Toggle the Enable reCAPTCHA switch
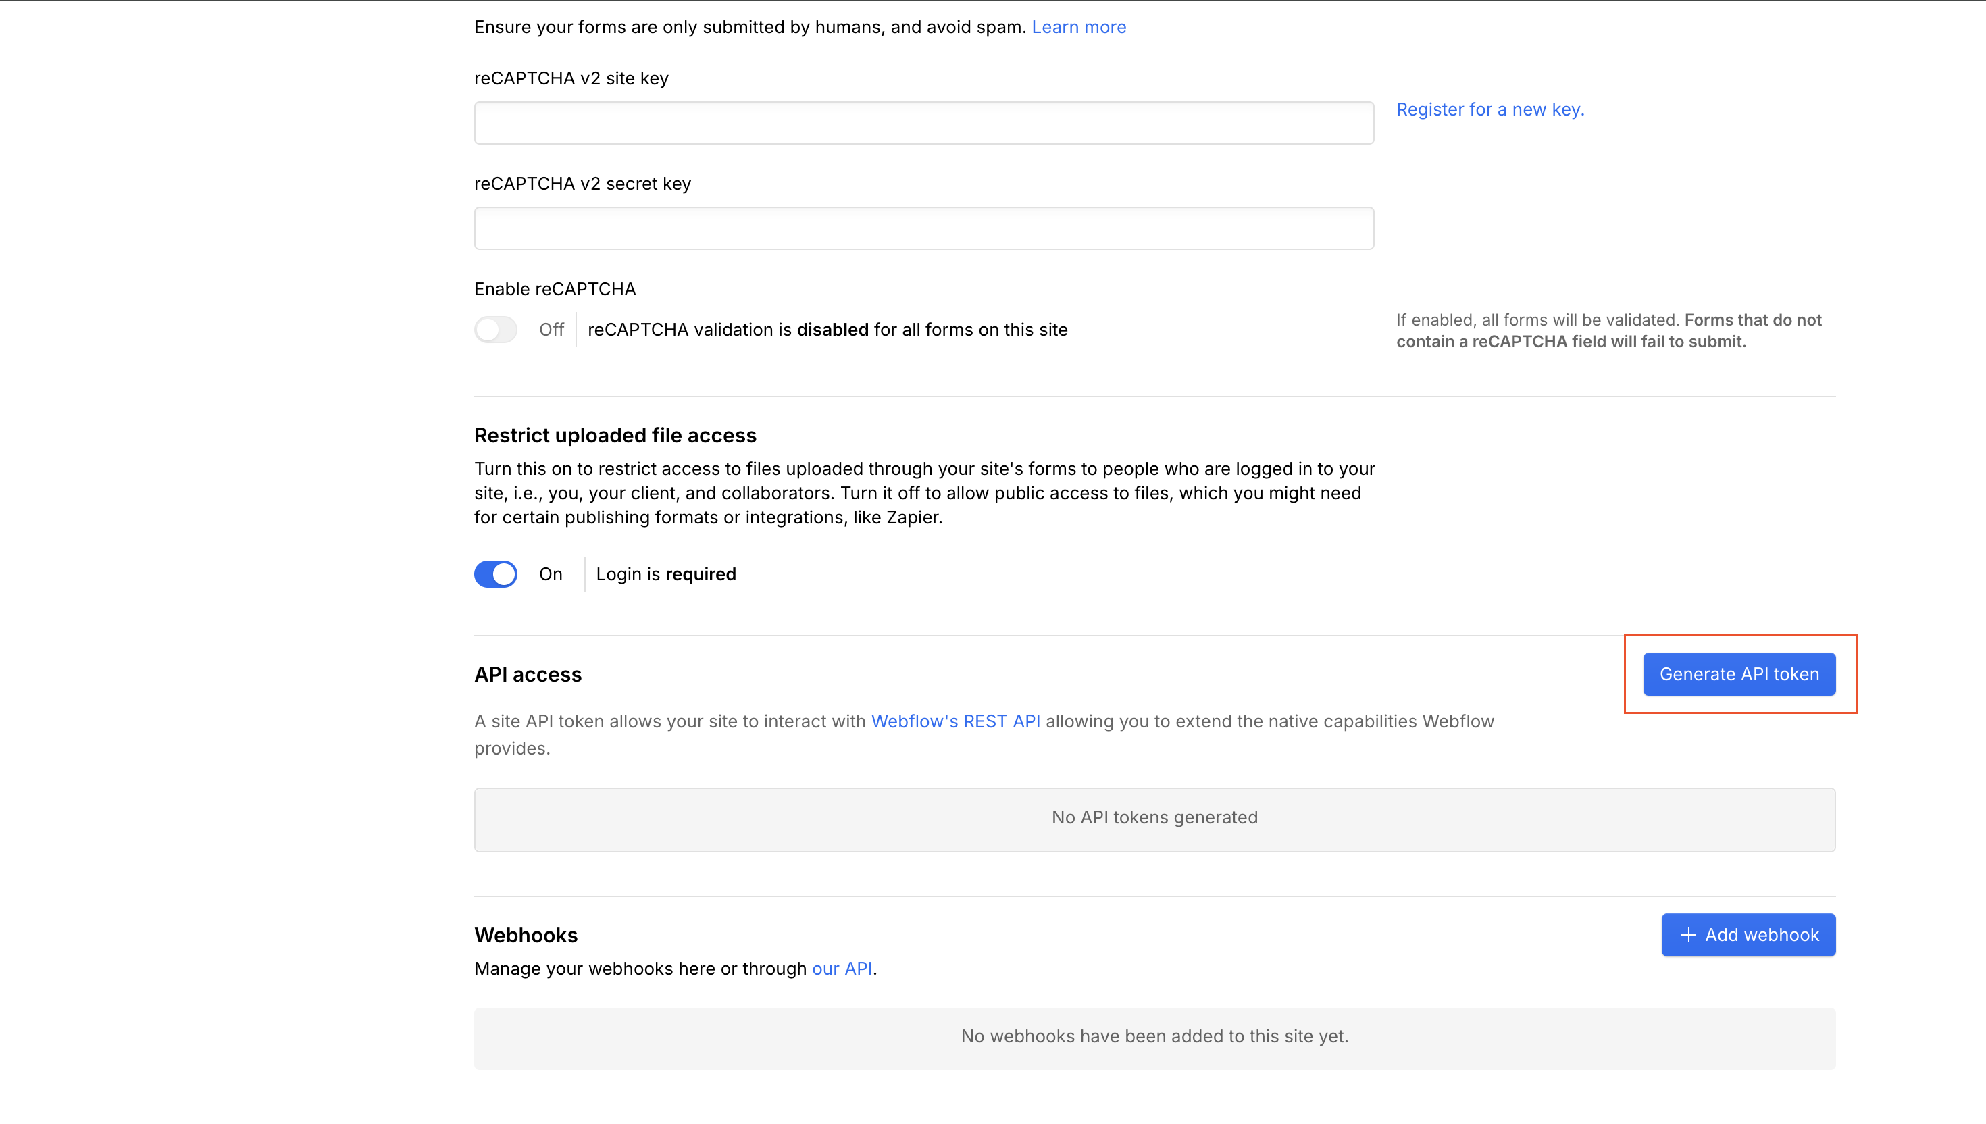Screen dimensions: 1986x1124 coord(496,330)
